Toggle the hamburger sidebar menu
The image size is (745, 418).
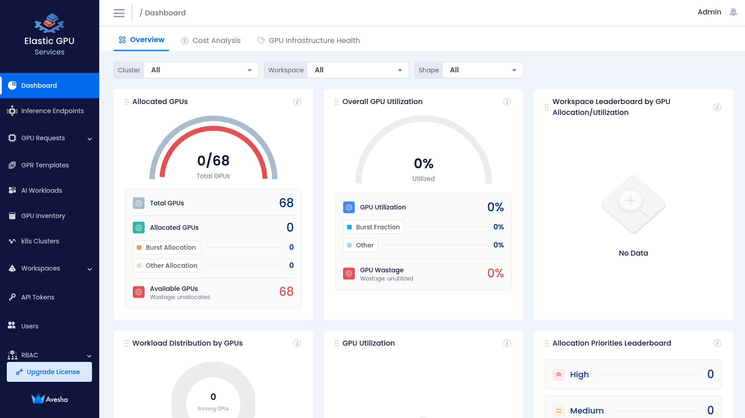pos(119,13)
